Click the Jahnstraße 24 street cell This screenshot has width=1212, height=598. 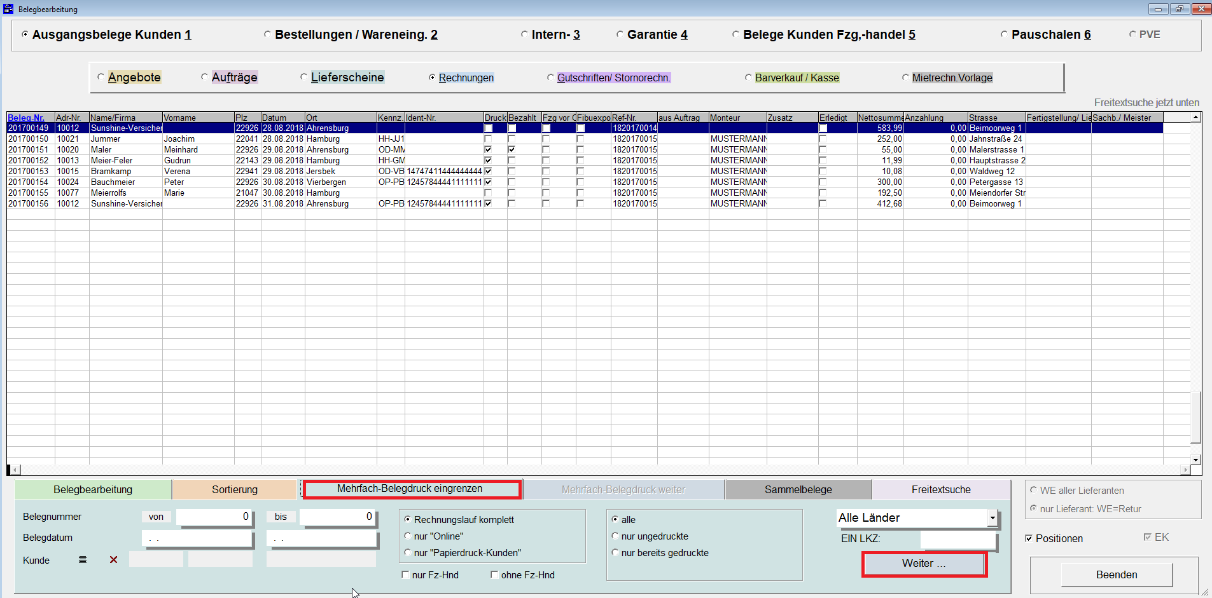pyautogui.click(x=996, y=139)
